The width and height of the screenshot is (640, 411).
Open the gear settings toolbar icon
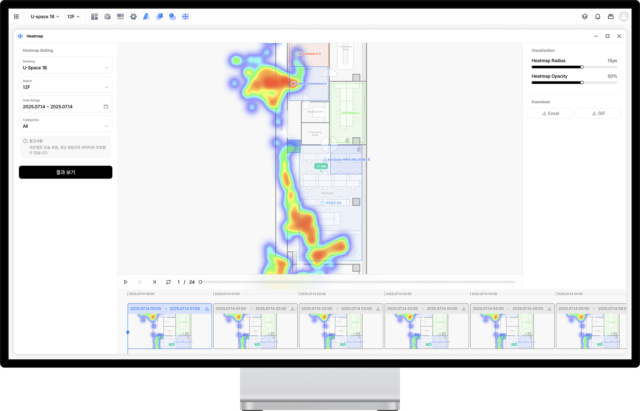coord(133,16)
